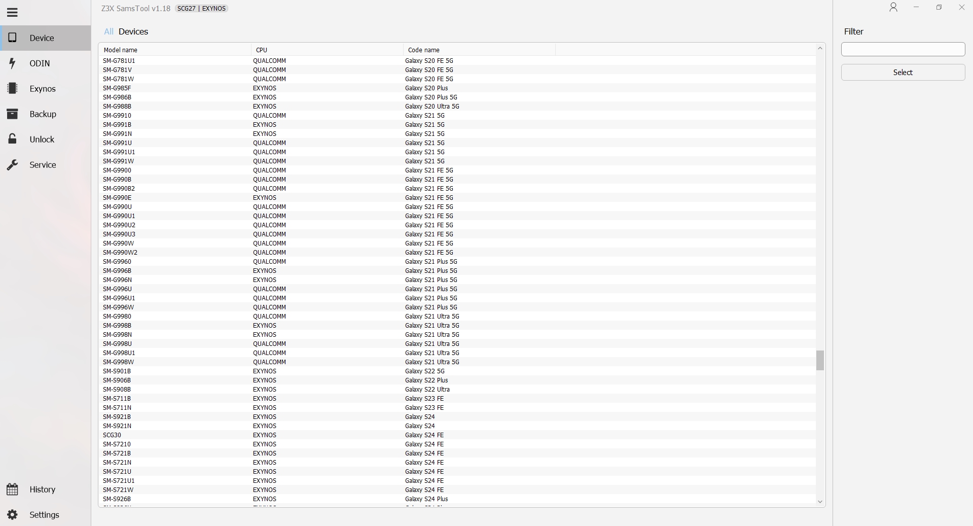This screenshot has width=973, height=526.
Task: Choose model SM-S721W
Action: click(457, 490)
